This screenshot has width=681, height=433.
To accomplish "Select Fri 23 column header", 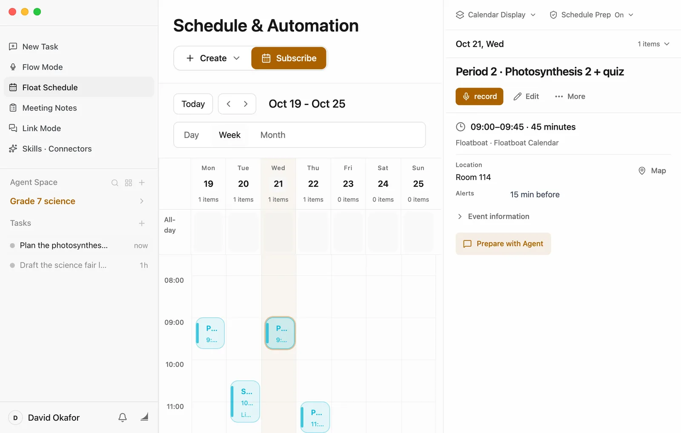I will (x=348, y=184).
